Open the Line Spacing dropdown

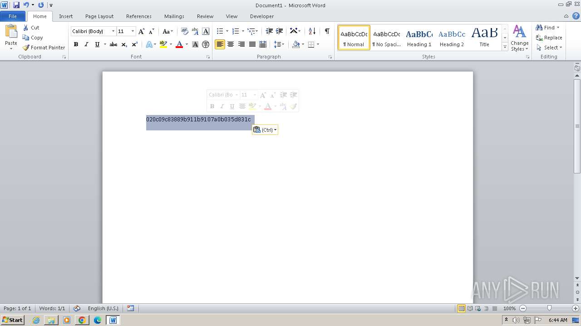point(279,44)
